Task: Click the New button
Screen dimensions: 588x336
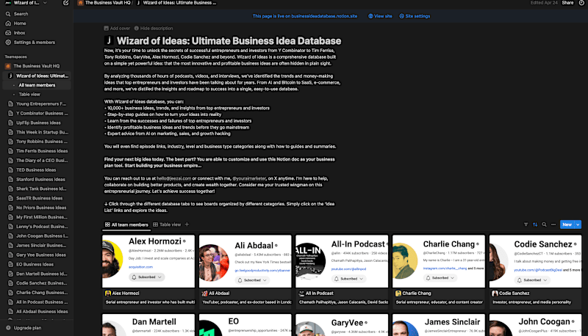Action: (567, 224)
